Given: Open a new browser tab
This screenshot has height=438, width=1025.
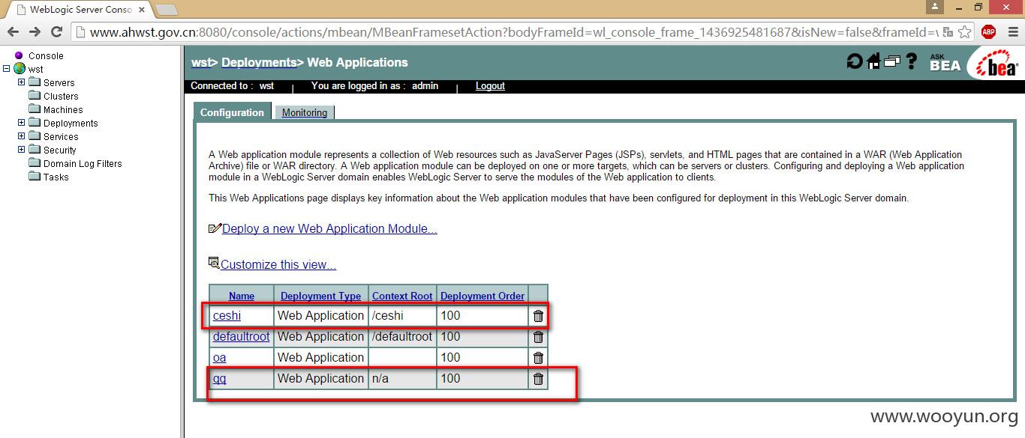Looking at the screenshot, I should pos(166,10).
